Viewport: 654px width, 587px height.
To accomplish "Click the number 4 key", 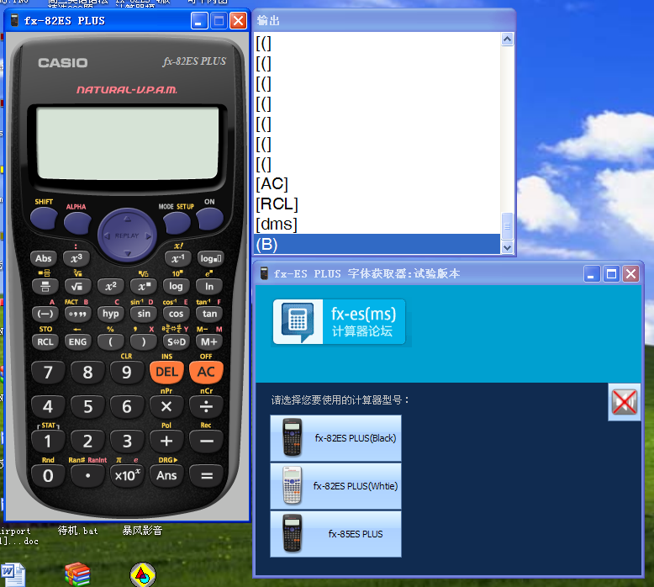I will click(48, 406).
